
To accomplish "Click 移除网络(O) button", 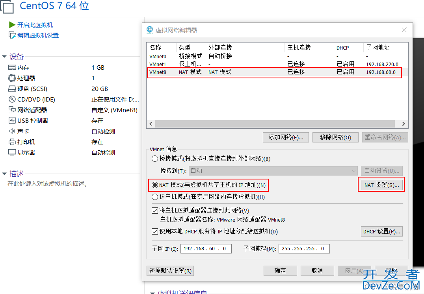I will point(335,137).
